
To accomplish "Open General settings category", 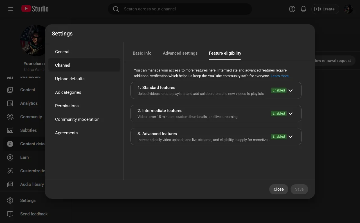I will tap(84, 52).
